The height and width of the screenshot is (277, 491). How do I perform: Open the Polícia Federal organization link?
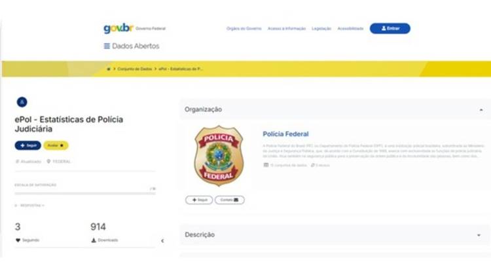coord(285,134)
